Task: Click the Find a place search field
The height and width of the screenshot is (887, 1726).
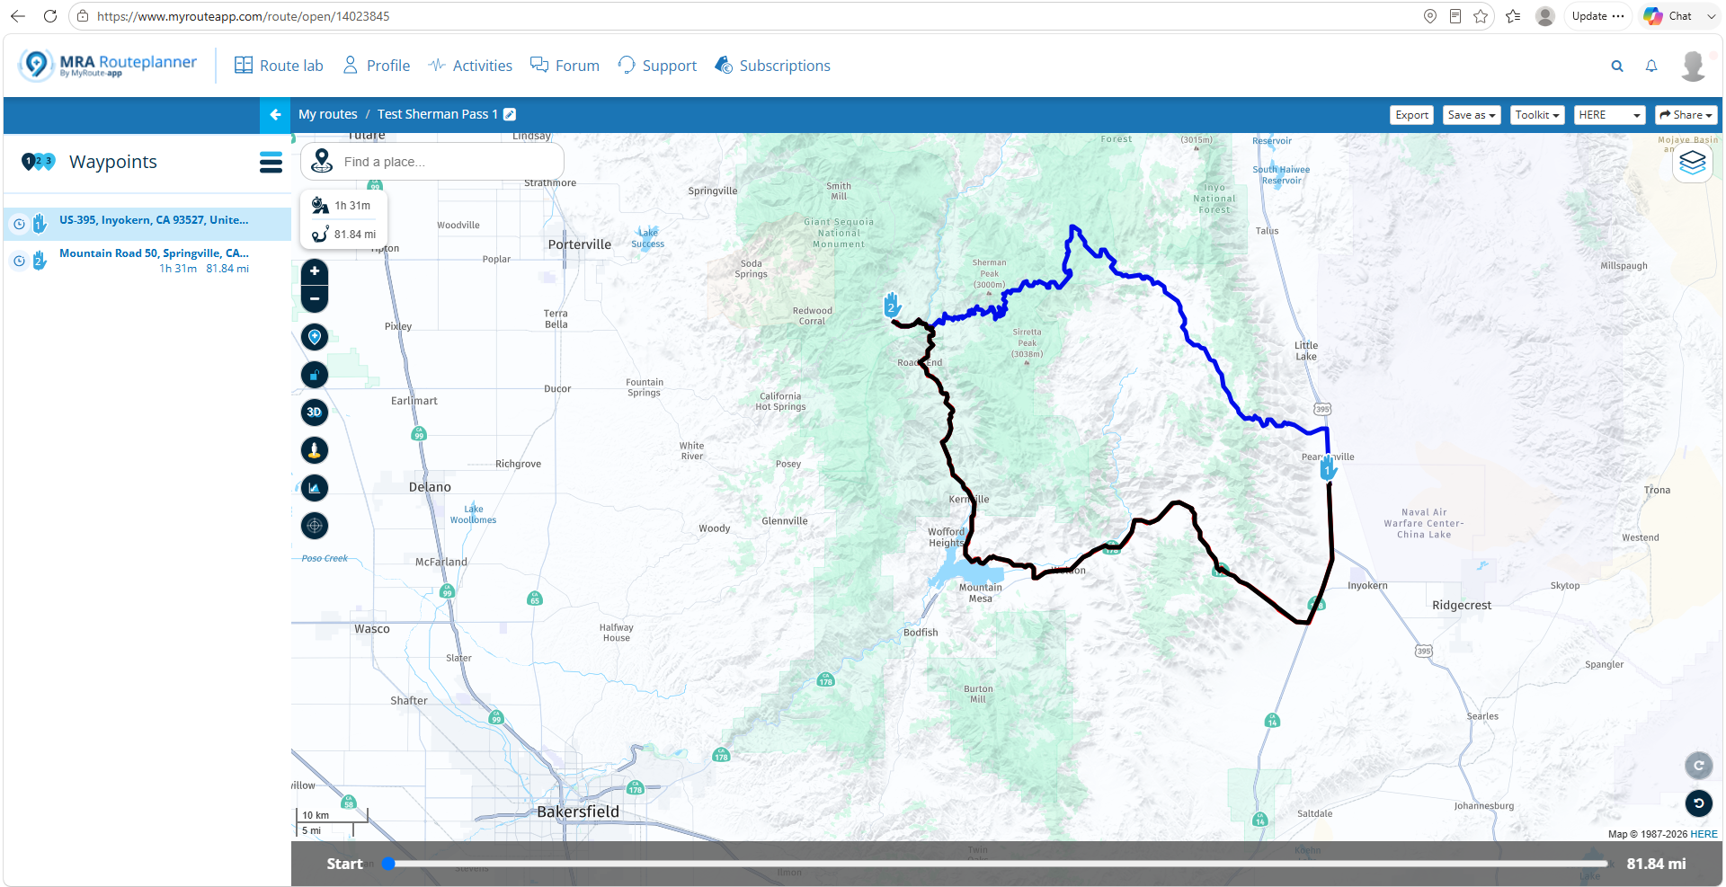Action: (x=432, y=162)
